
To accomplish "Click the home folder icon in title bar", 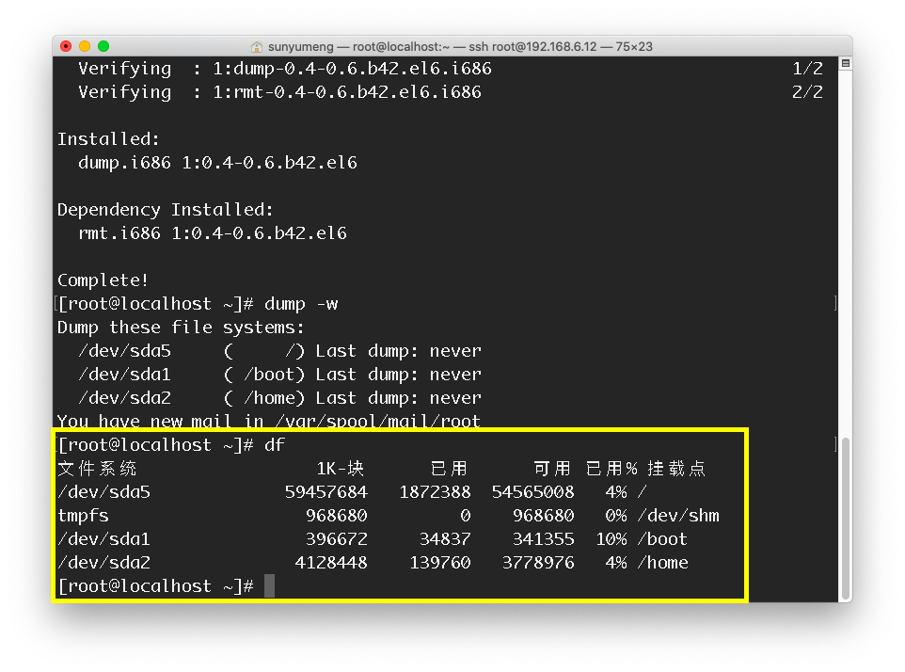I will point(256,47).
